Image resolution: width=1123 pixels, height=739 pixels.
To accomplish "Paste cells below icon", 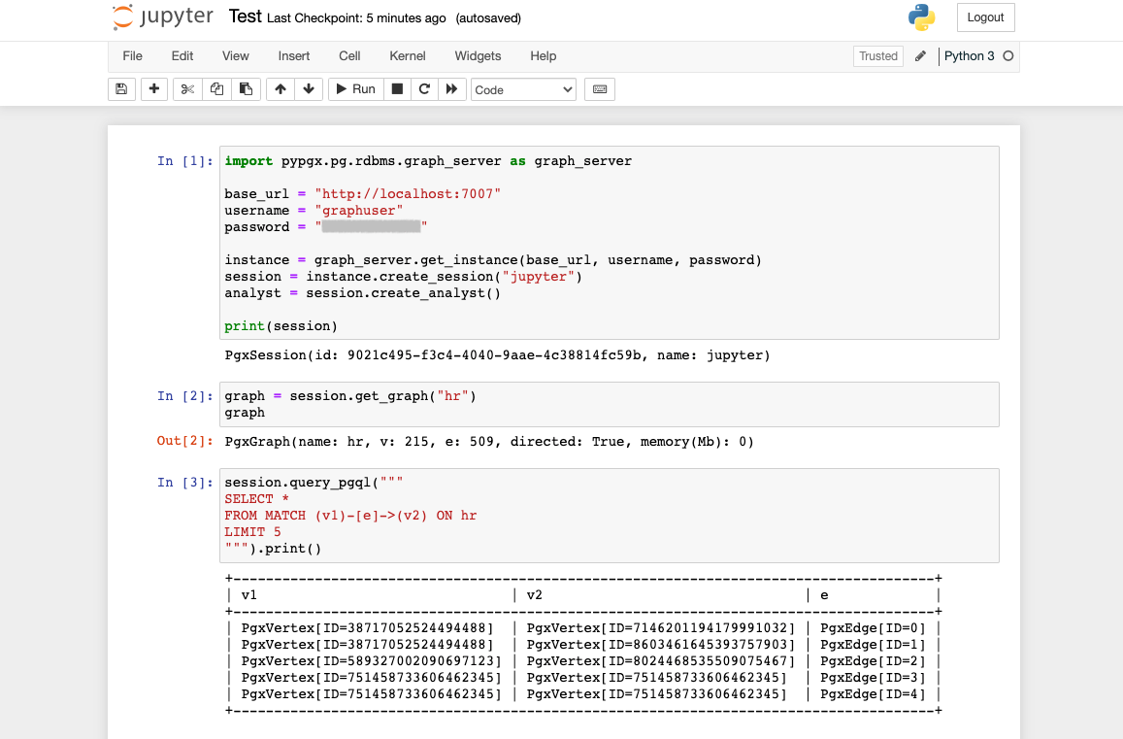I will click(246, 89).
